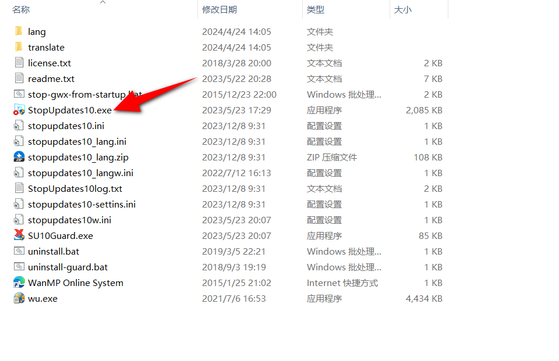The height and width of the screenshot is (361, 559).
Task: Select the WanMP Online System name
Action: (76, 283)
